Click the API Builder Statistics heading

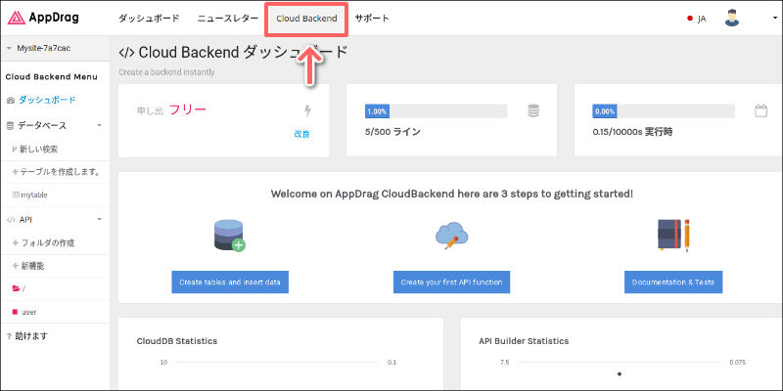click(524, 341)
